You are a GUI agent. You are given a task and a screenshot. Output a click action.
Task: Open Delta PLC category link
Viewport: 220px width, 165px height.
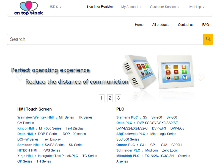pyautogui.click(x=124, y=123)
